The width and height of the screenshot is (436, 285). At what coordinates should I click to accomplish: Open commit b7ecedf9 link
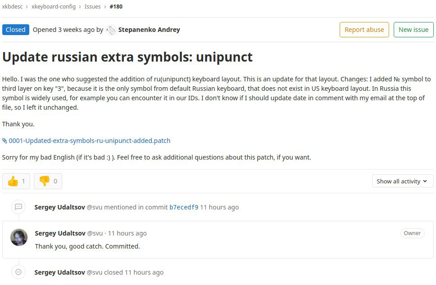click(184, 207)
